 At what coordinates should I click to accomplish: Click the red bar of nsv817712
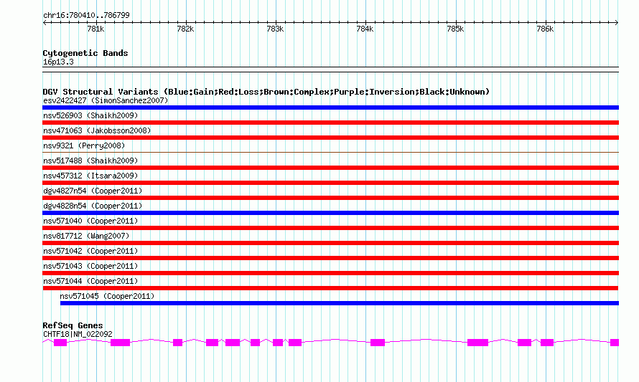[x=330, y=243]
